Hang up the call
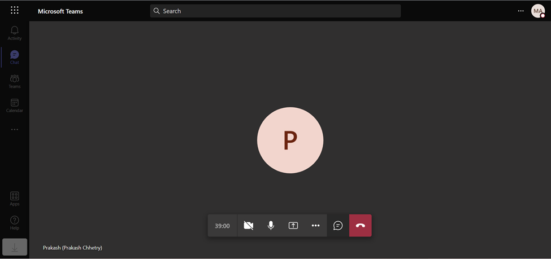 point(360,226)
